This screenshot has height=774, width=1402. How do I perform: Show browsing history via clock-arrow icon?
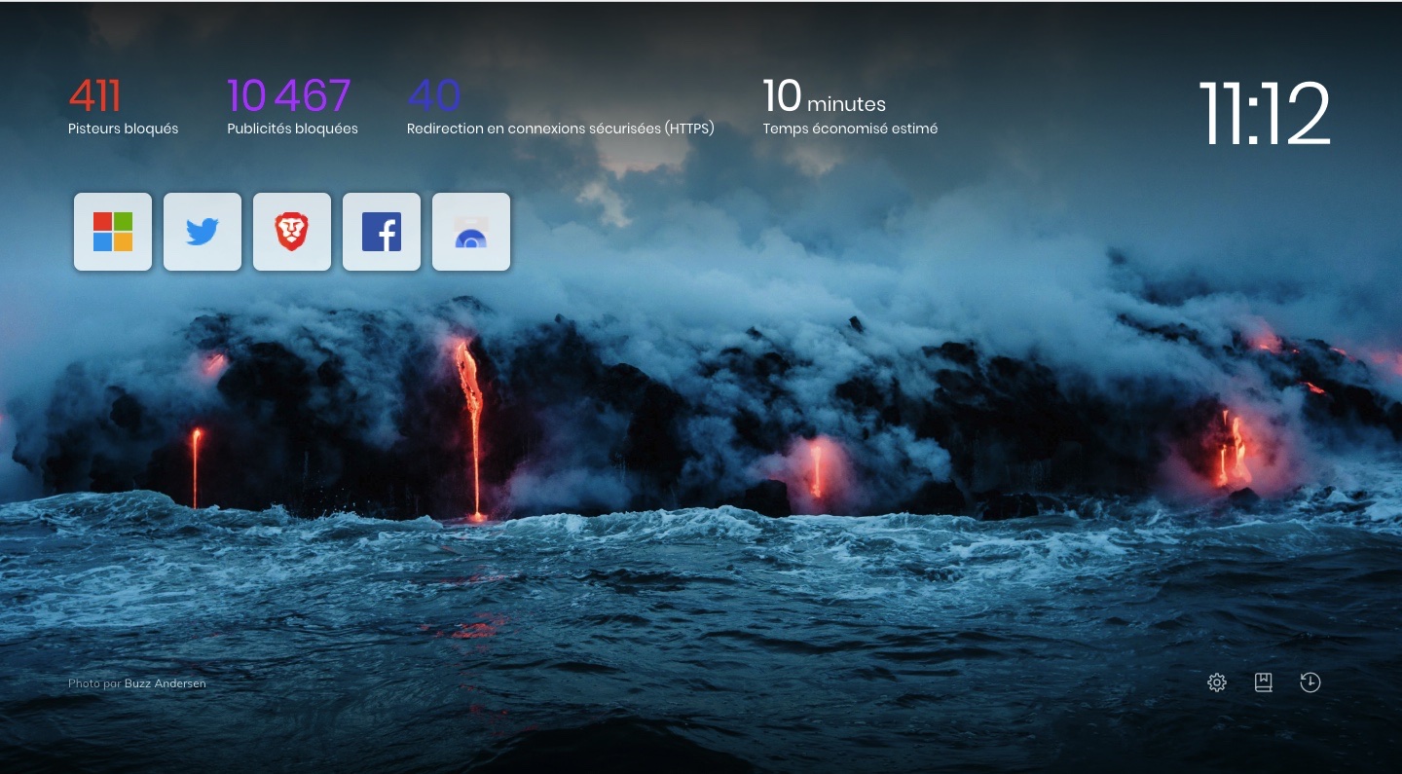(1310, 682)
